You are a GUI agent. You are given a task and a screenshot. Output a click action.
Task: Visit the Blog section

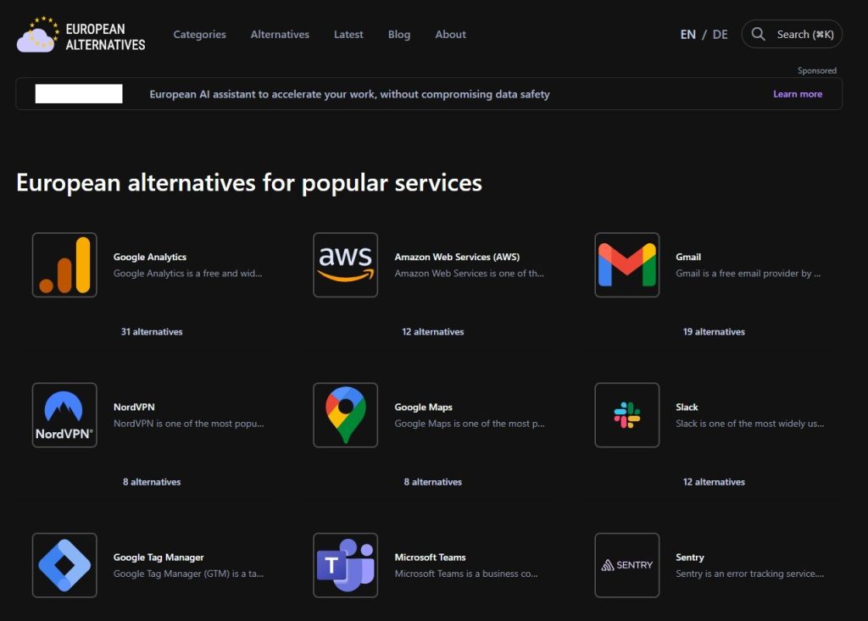(398, 35)
